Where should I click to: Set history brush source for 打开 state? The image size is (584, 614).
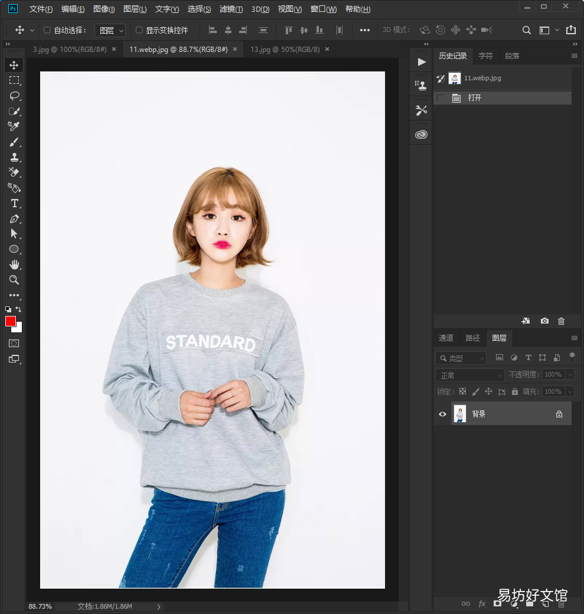tap(441, 98)
